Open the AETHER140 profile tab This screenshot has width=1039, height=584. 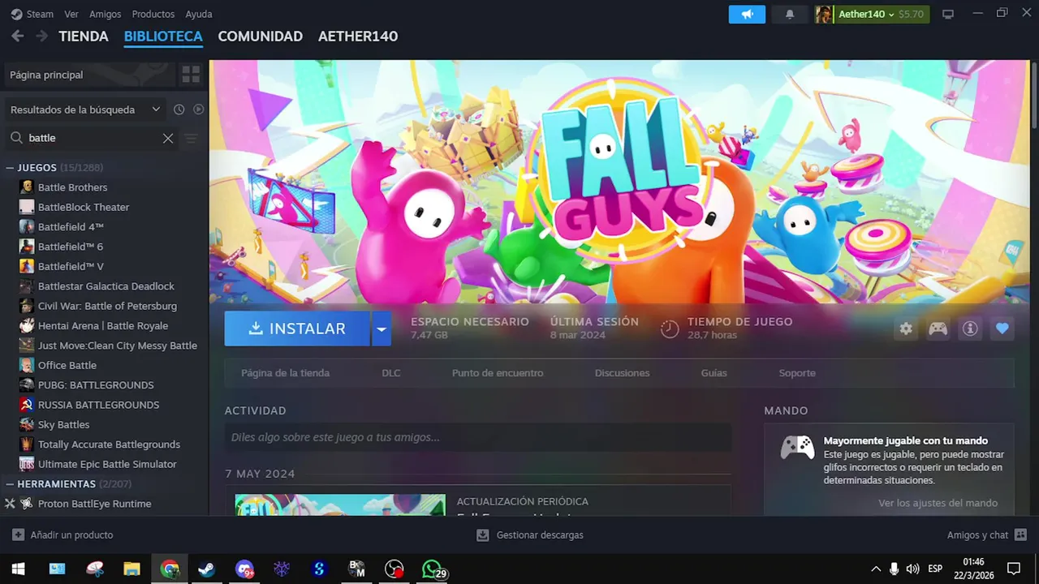358,36
